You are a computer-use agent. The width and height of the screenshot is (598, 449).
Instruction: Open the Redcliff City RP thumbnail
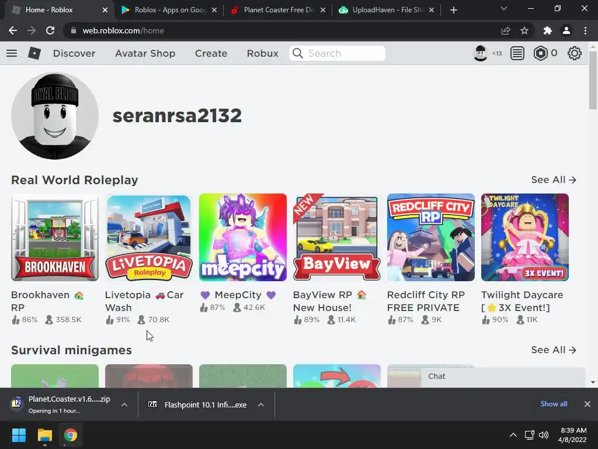[x=431, y=237]
